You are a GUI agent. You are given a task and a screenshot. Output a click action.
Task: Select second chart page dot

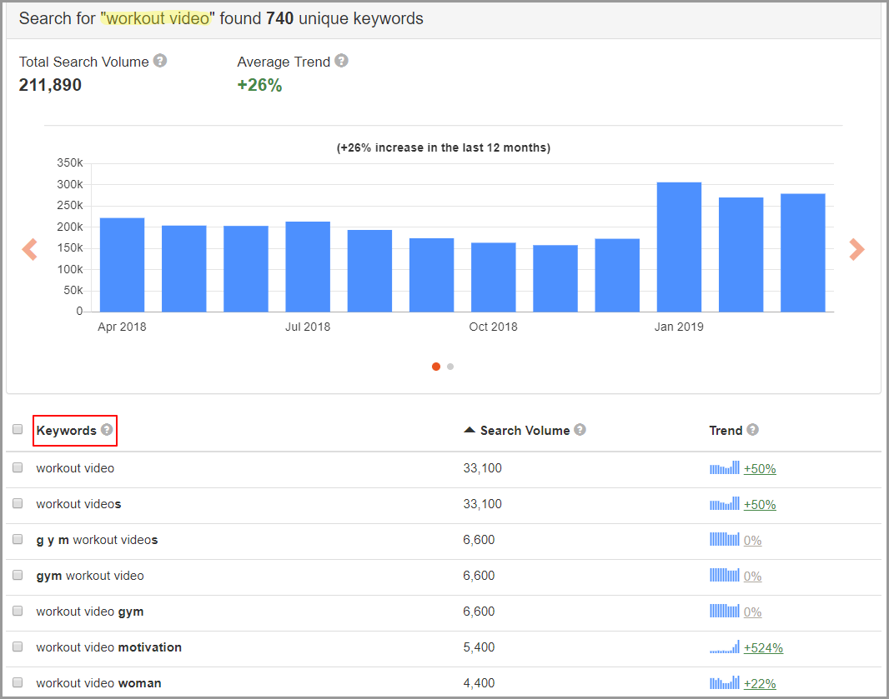pos(450,367)
